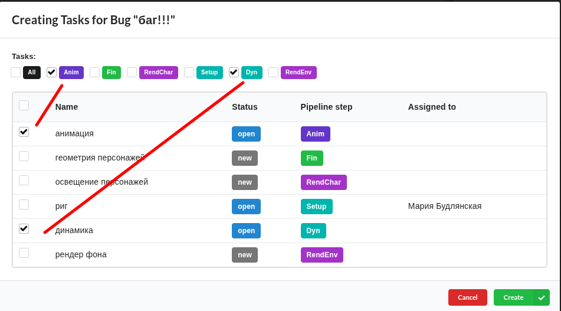Deselect the анимация task row checkbox
Image resolution: width=561 pixels, height=311 pixels.
[x=24, y=132]
